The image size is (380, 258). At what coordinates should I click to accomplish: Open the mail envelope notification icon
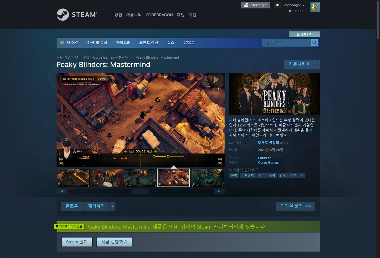(278, 5)
